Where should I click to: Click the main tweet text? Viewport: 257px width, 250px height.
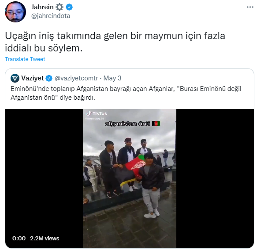(x=115, y=42)
